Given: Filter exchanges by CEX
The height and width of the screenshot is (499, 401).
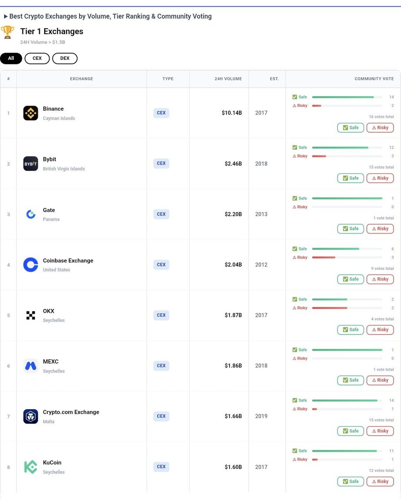Looking at the screenshot, I should [37, 58].
